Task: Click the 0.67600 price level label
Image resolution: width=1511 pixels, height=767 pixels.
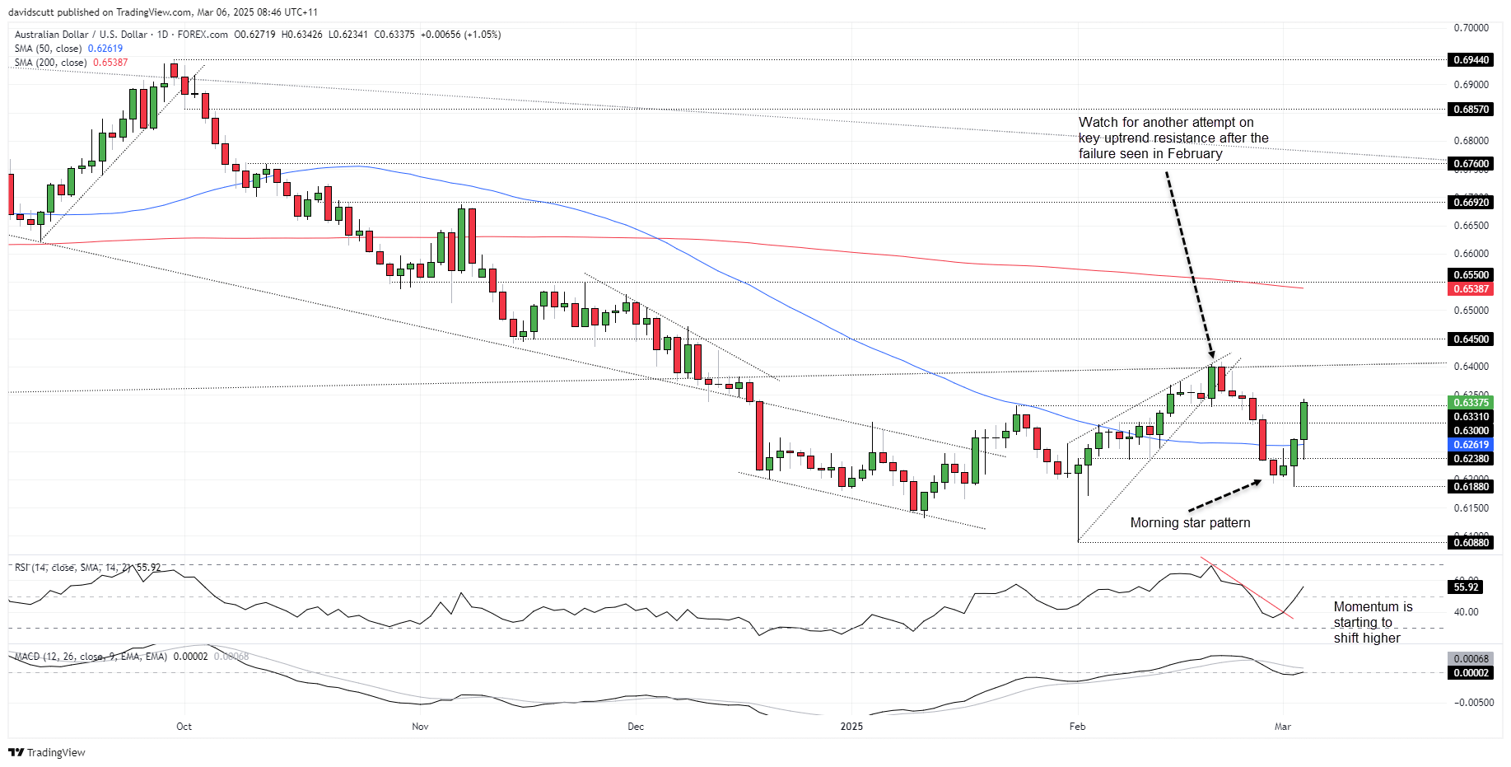Action: pyautogui.click(x=1471, y=164)
